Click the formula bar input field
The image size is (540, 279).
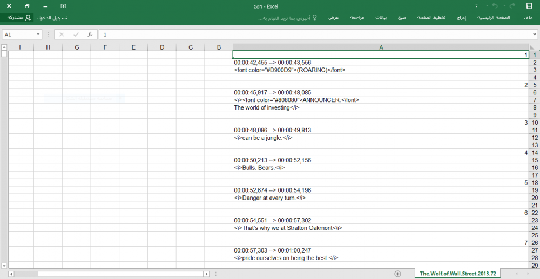pos(315,35)
